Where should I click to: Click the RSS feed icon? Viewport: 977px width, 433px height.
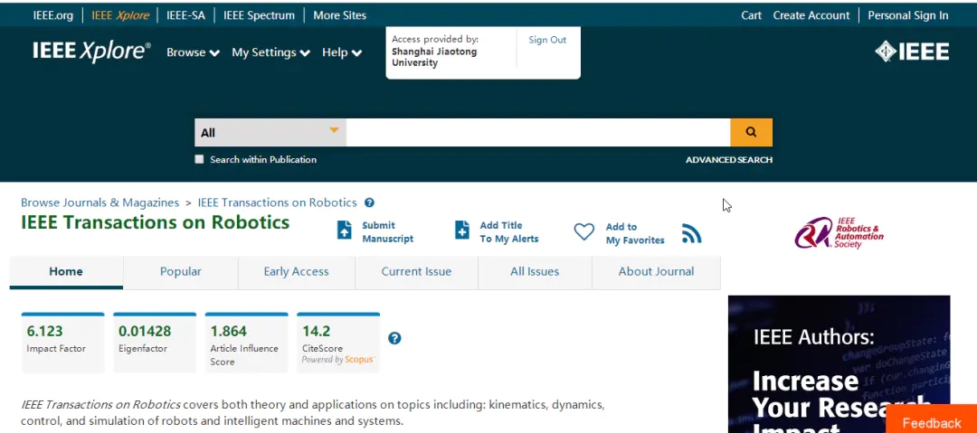pyautogui.click(x=692, y=233)
